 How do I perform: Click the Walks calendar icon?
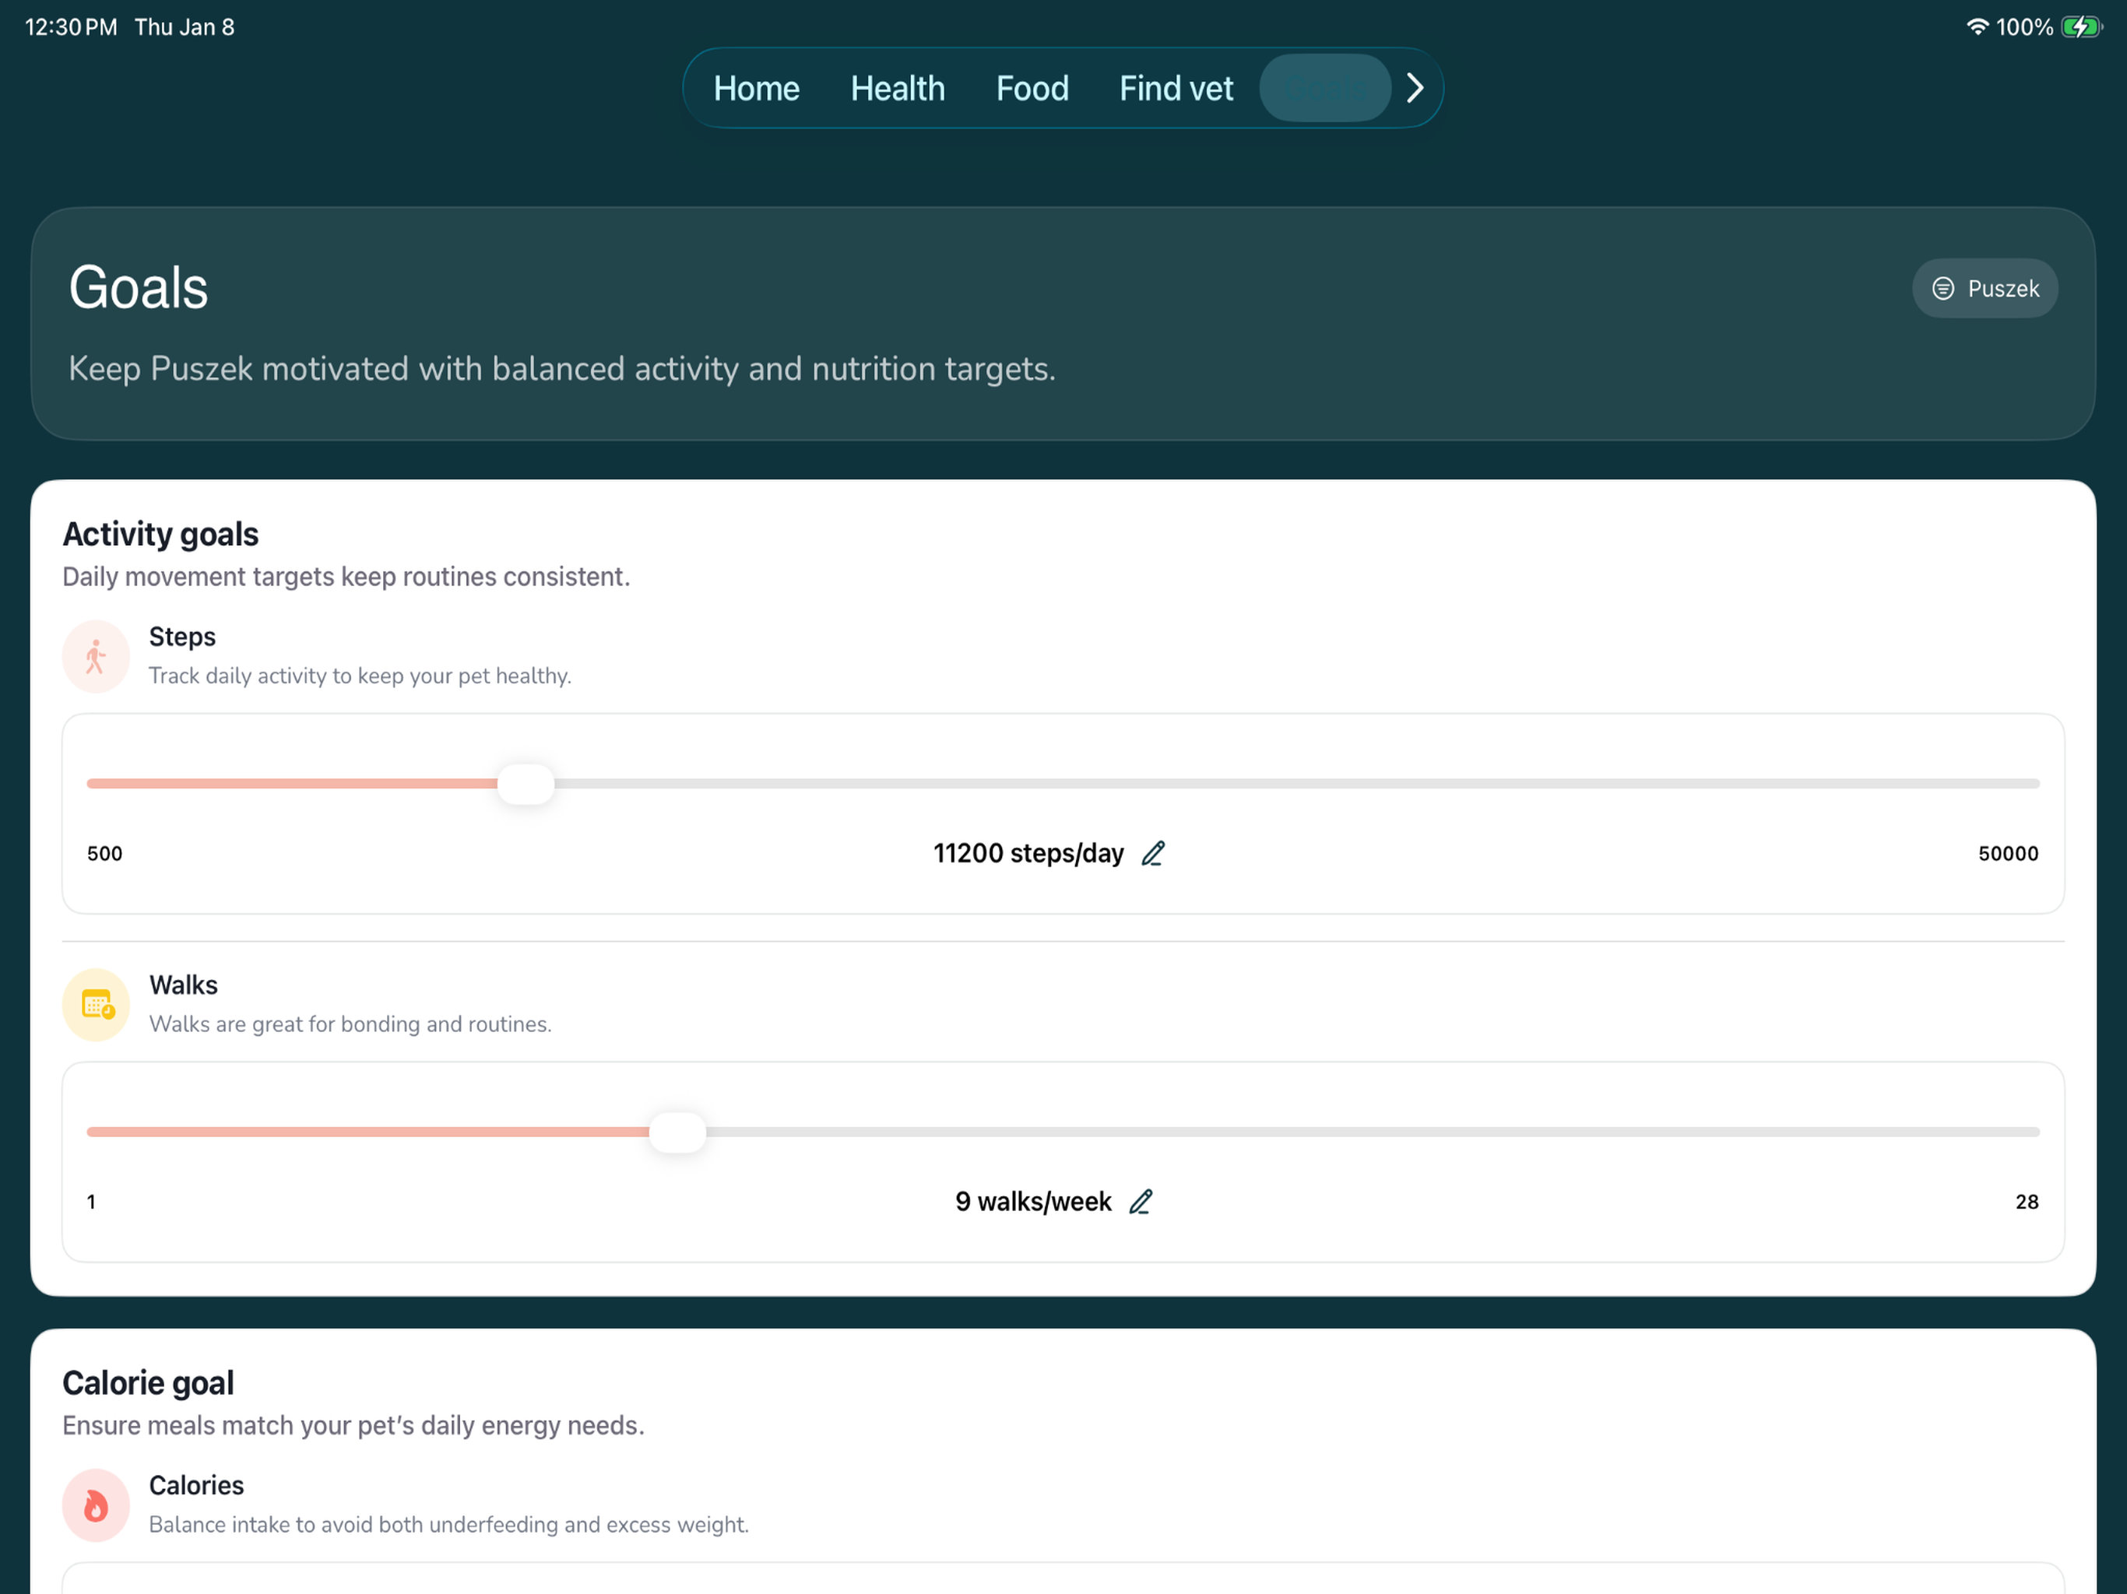coord(97,1005)
